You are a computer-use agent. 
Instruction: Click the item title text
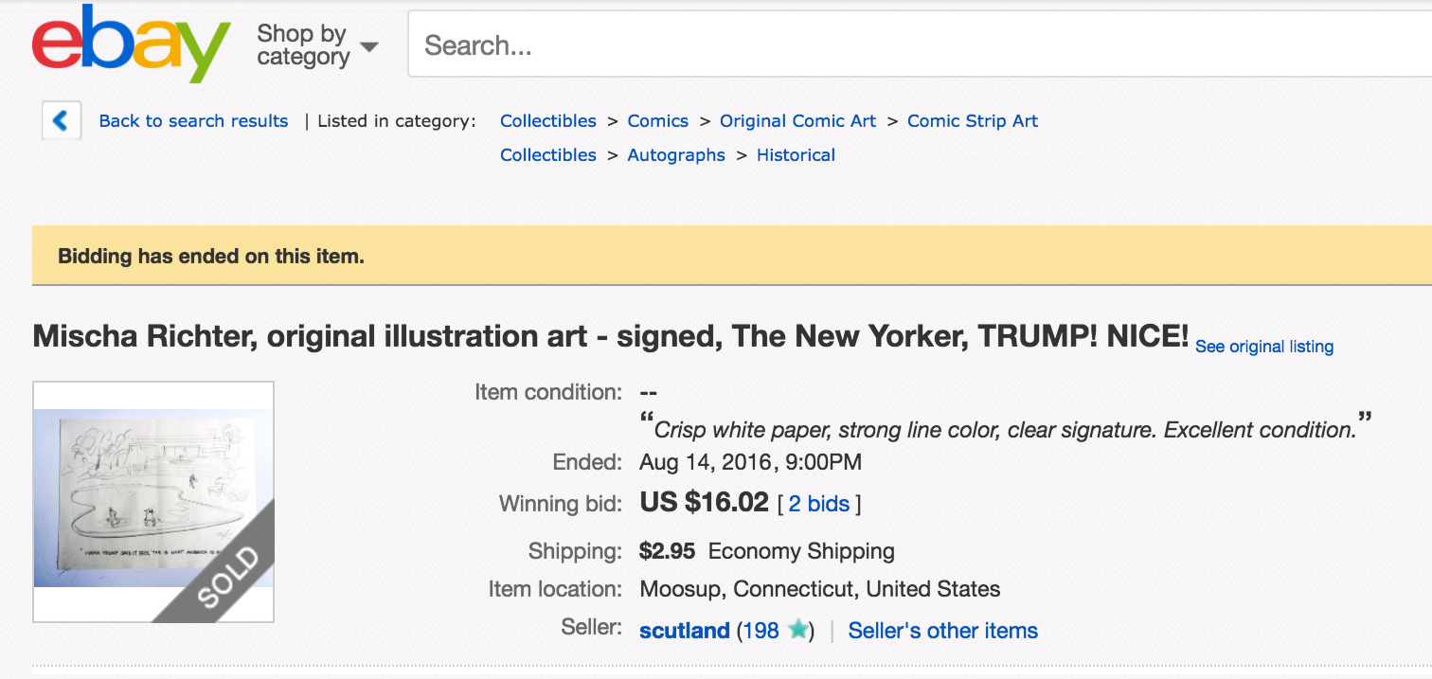(611, 336)
